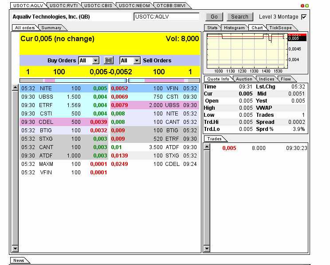Click the Go button
The height and width of the screenshot is (265, 330).
(x=214, y=17)
